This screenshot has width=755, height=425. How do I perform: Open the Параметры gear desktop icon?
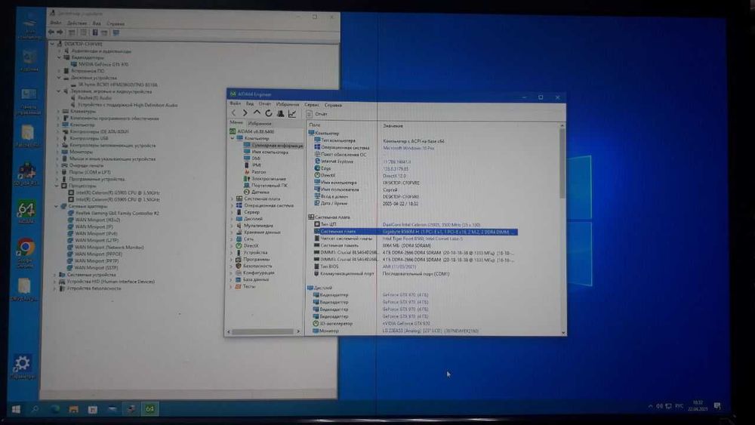coord(22,367)
